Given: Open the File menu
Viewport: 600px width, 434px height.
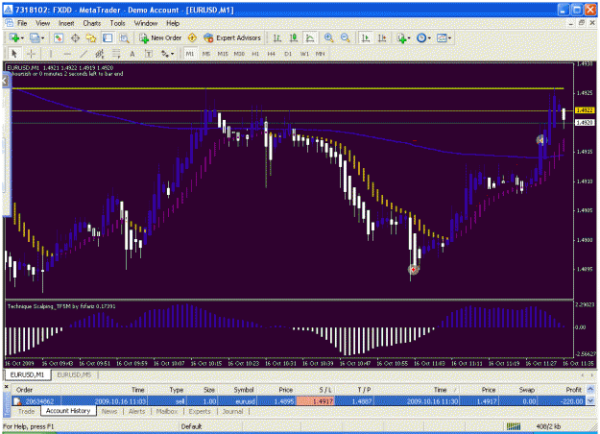Looking at the screenshot, I should pyautogui.click(x=22, y=23).
